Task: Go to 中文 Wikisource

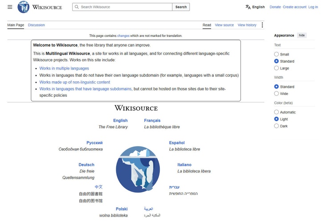Action: [x=98, y=187]
